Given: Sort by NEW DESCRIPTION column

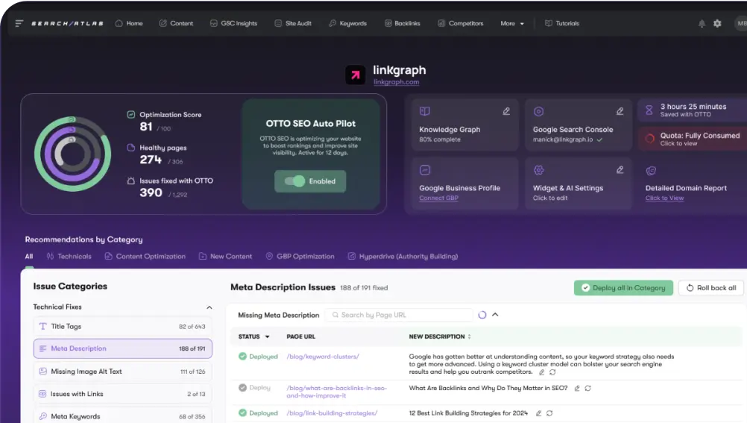Looking at the screenshot, I should [x=469, y=336].
